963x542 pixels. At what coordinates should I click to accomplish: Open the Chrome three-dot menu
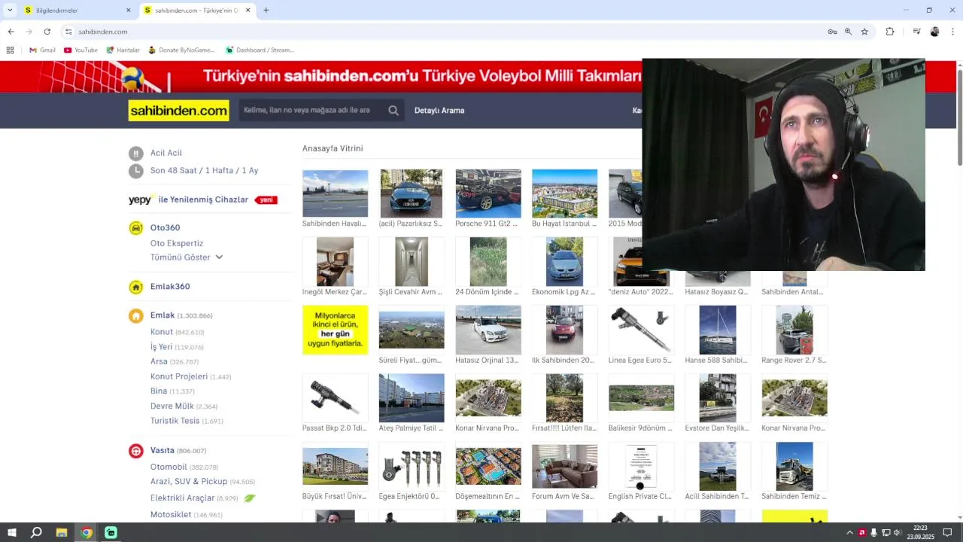coord(952,32)
